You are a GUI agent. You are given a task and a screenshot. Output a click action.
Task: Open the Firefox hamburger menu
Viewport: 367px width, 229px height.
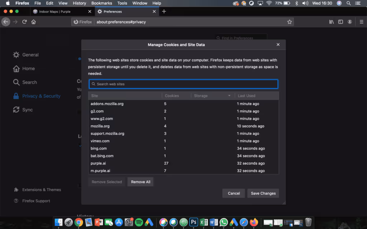click(x=361, y=22)
